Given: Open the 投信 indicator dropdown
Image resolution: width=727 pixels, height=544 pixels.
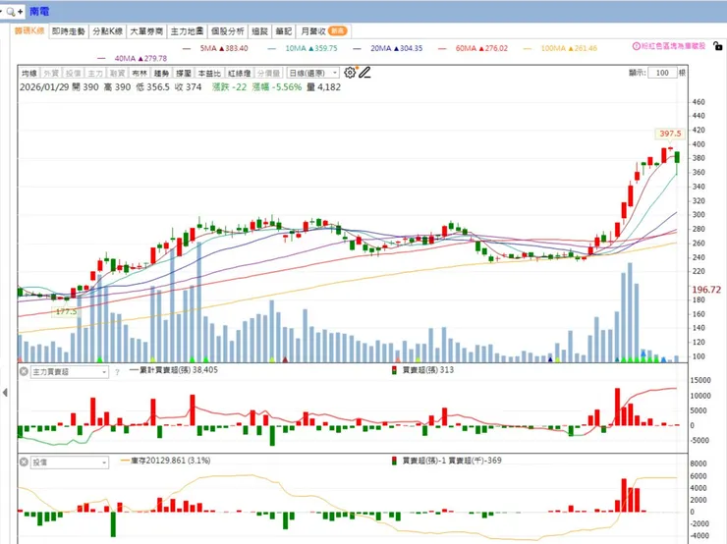Looking at the screenshot, I should point(70,462).
